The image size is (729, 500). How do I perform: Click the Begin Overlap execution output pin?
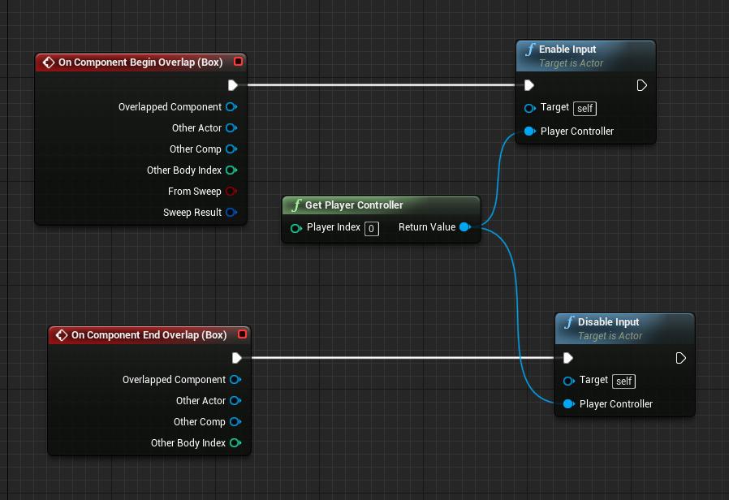233,85
